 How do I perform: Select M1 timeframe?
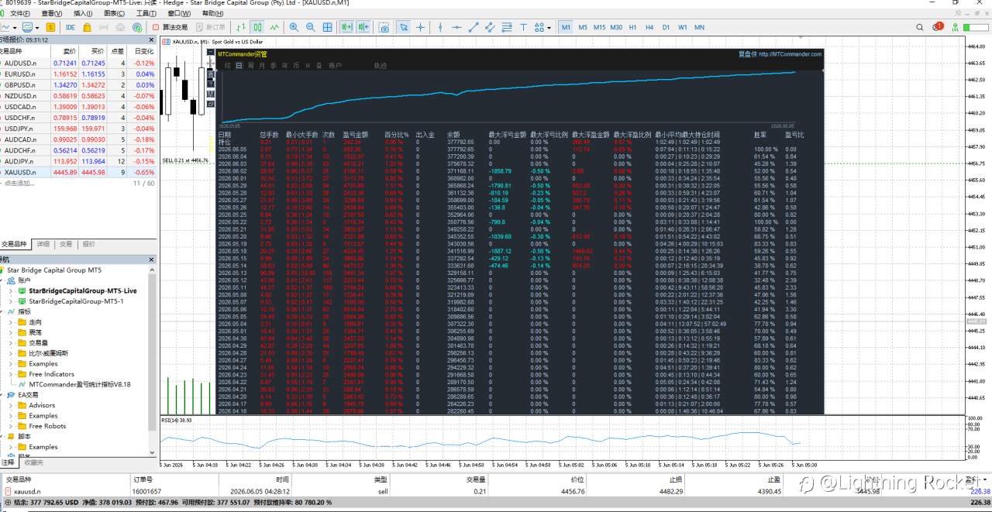click(566, 27)
